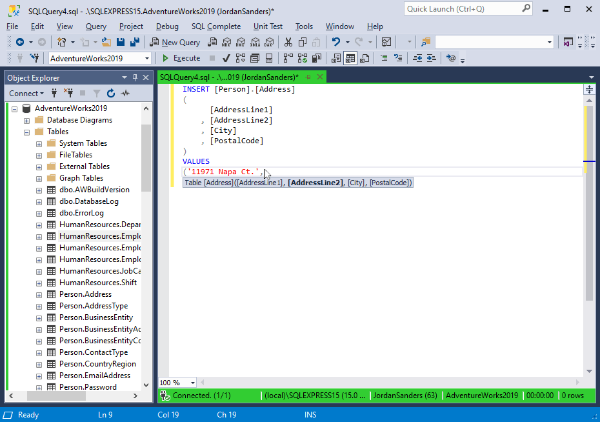
Task: Click the Navigate Backward arrow icon
Action: (x=20, y=42)
